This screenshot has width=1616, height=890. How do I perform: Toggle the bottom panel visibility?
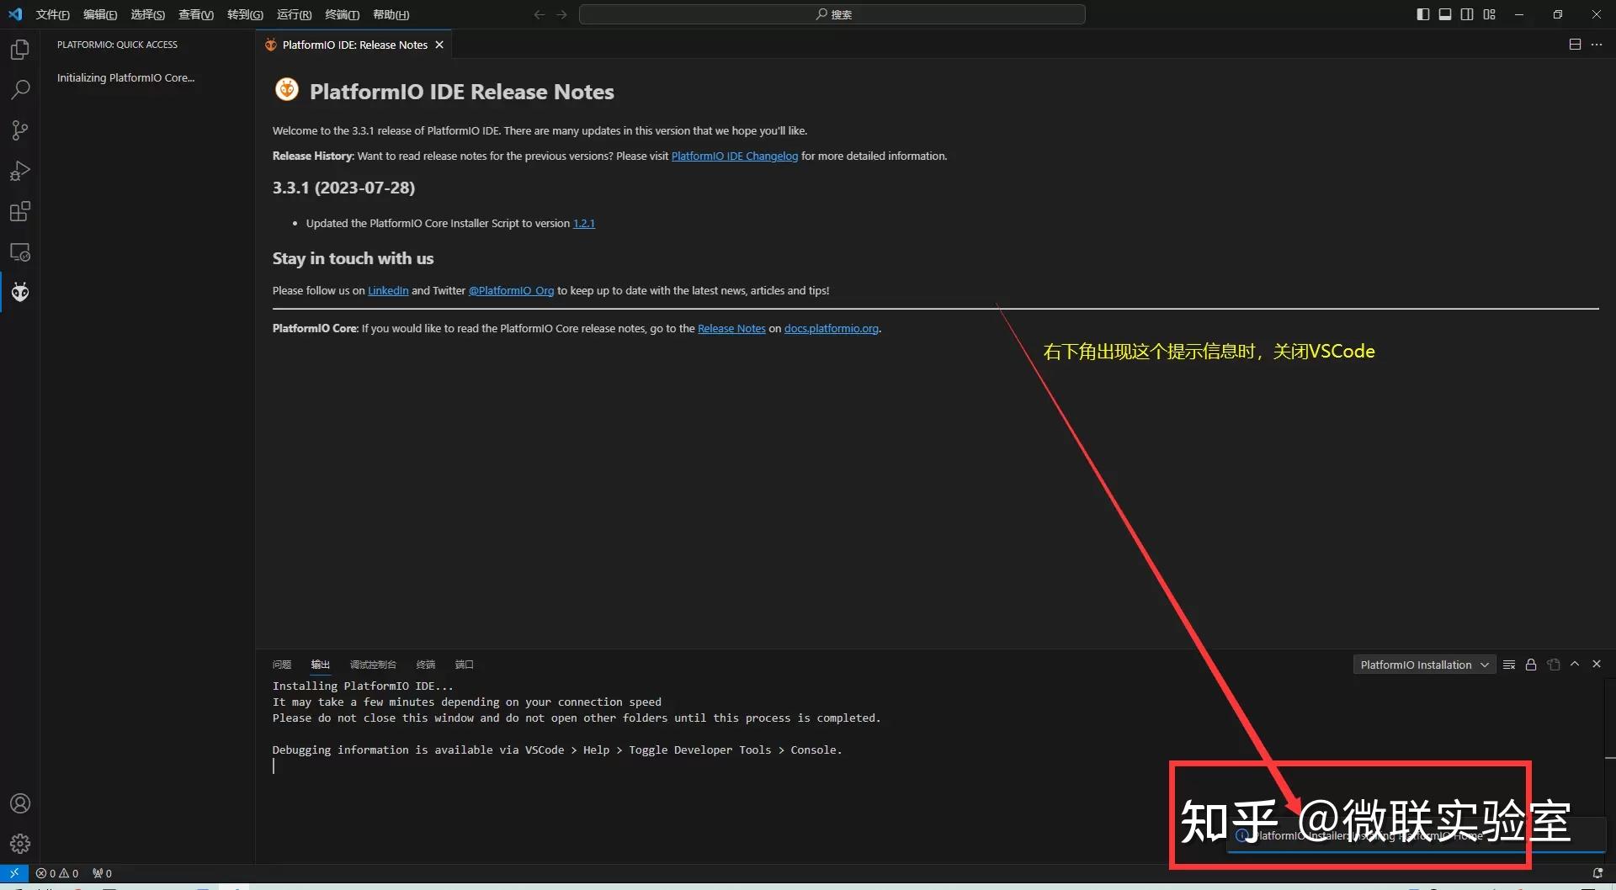pyautogui.click(x=1445, y=14)
